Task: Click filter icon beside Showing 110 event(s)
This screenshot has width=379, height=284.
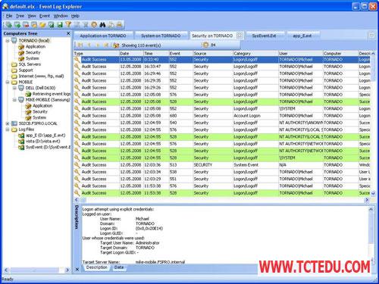Action: click(116, 45)
